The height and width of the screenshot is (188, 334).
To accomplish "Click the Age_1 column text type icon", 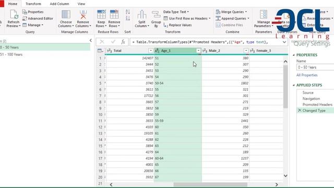I will point(157,51).
